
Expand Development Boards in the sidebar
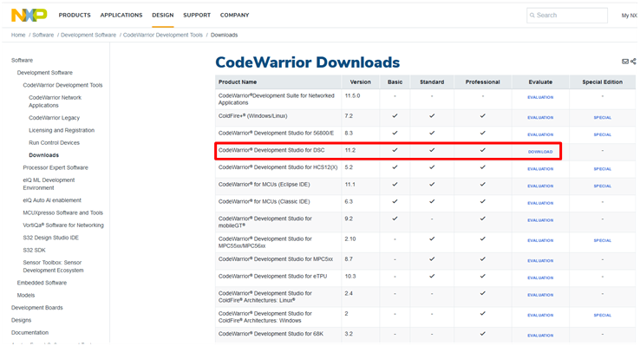pos(37,308)
